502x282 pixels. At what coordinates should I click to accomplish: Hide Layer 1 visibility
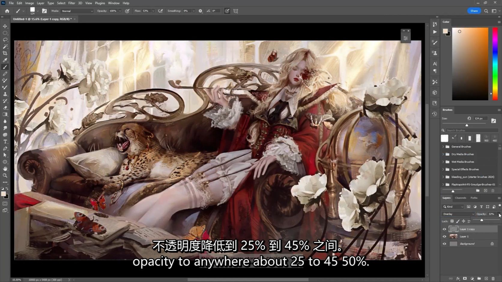tap(445, 236)
